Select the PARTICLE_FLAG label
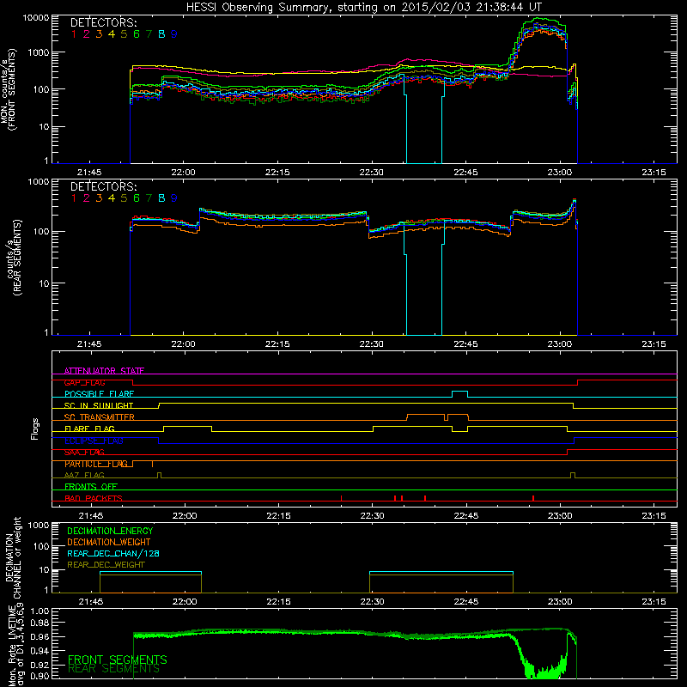The width and height of the screenshot is (687, 687). pos(96,464)
